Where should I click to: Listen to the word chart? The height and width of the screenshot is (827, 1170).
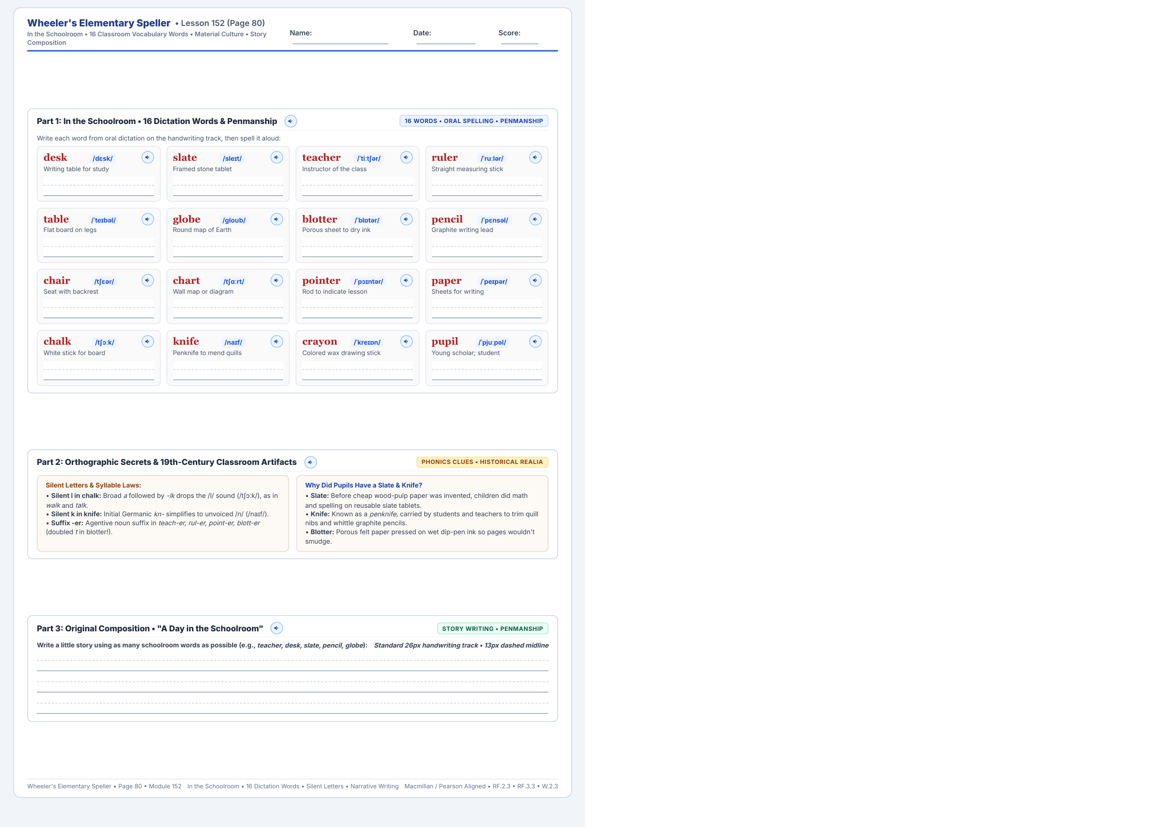coord(277,280)
